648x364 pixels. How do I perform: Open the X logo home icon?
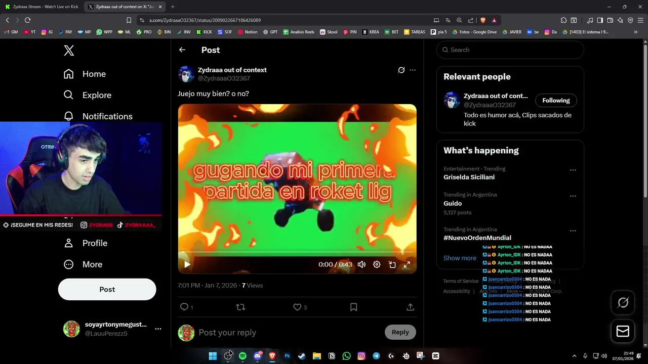[69, 50]
